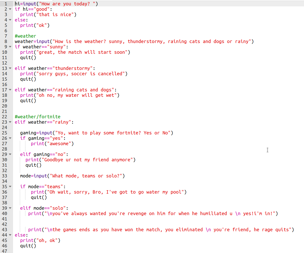Fold the elif gaming=="no" block
Viewport: 304px width, 253px height.
pyautogui.click(x=10, y=154)
